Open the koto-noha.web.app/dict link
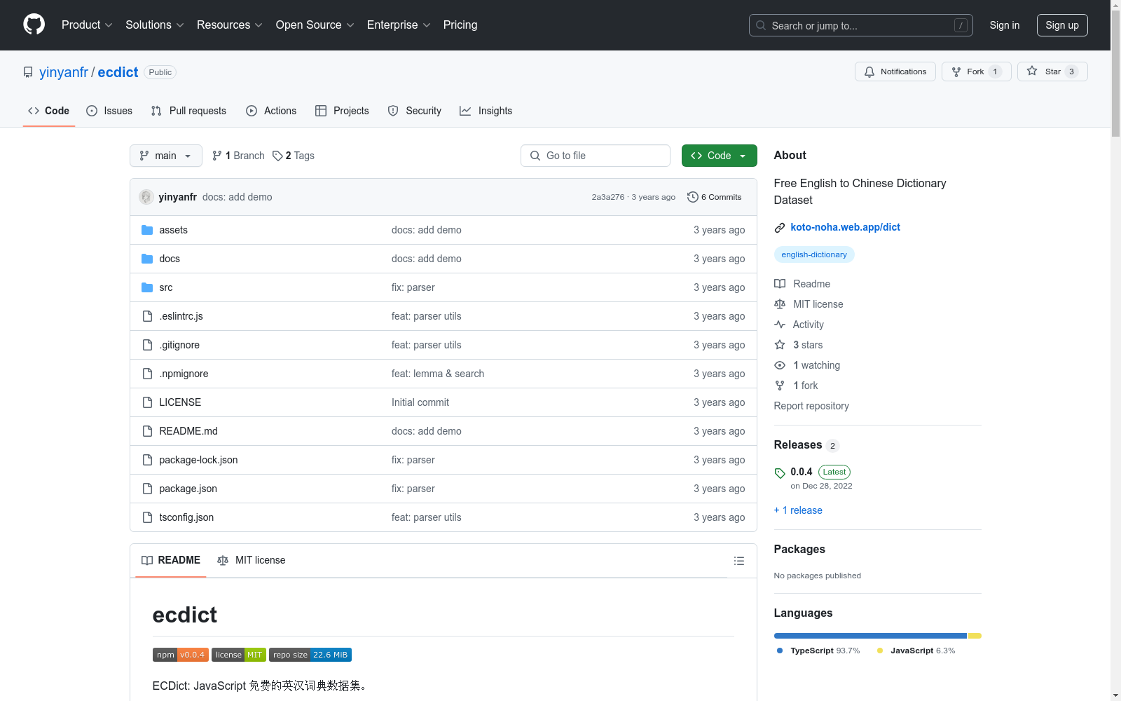The image size is (1121, 701). click(x=845, y=227)
